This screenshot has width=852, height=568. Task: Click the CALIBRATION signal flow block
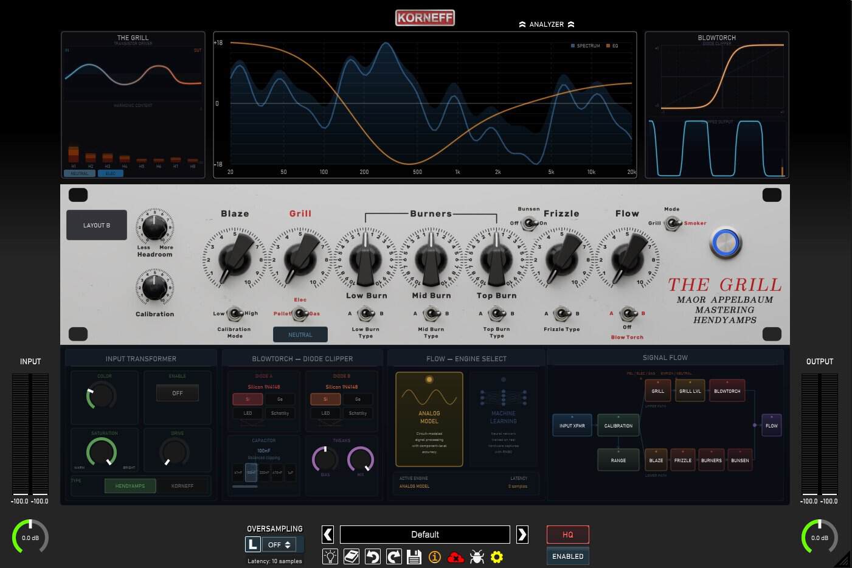pyautogui.click(x=618, y=426)
